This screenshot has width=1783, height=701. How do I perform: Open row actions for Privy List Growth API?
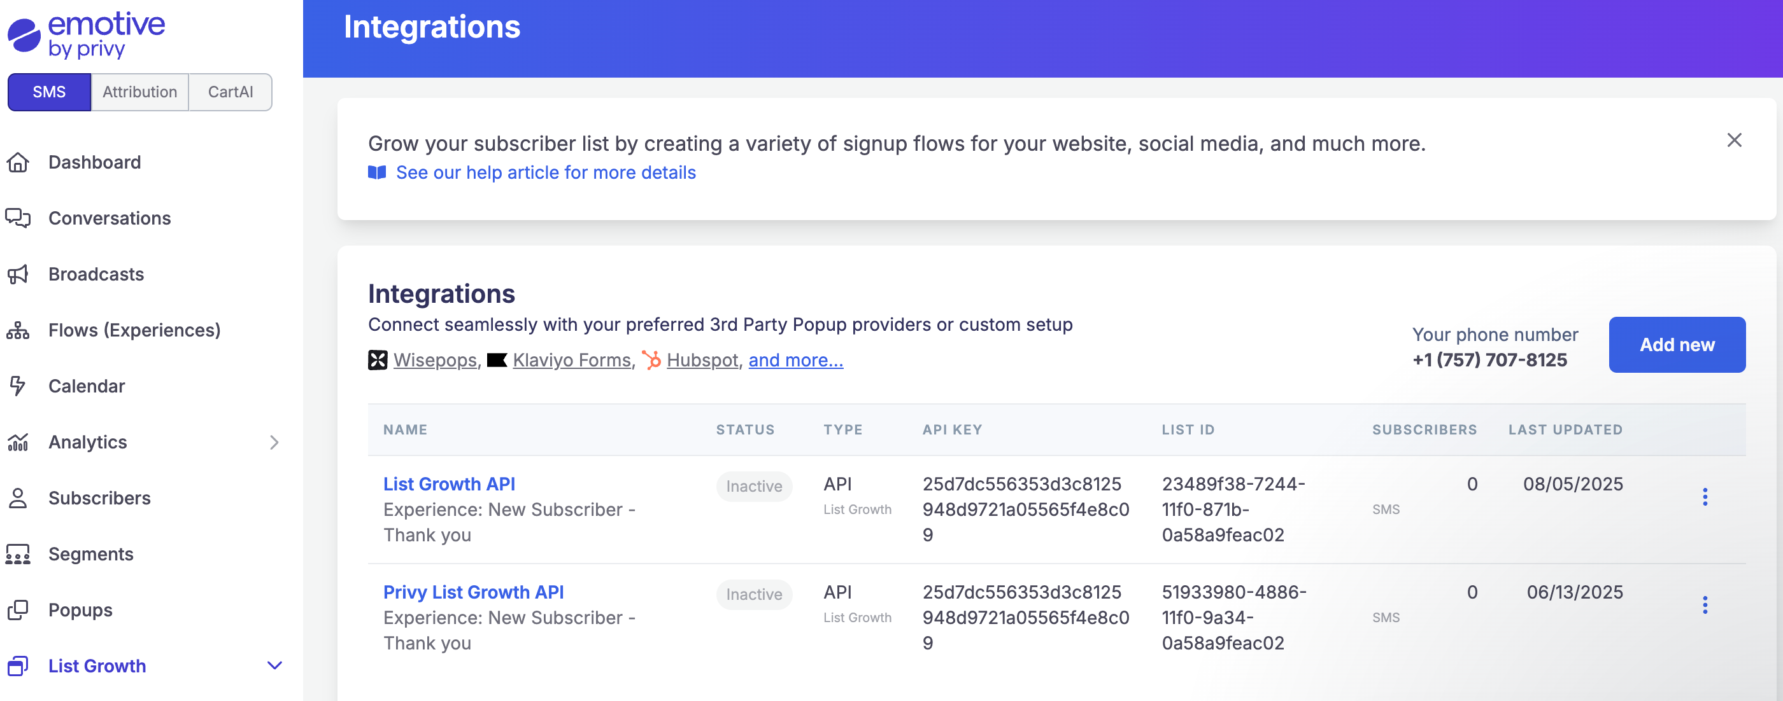1705,604
